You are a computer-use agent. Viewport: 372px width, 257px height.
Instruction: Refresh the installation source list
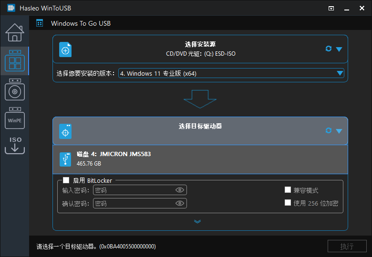pos(328,49)
